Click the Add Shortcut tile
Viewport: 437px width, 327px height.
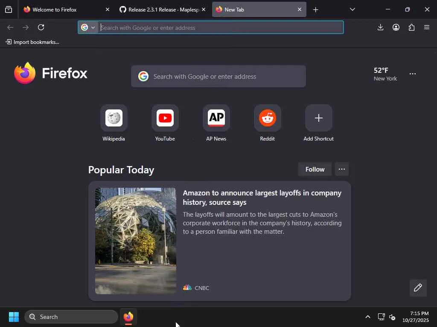318,123
